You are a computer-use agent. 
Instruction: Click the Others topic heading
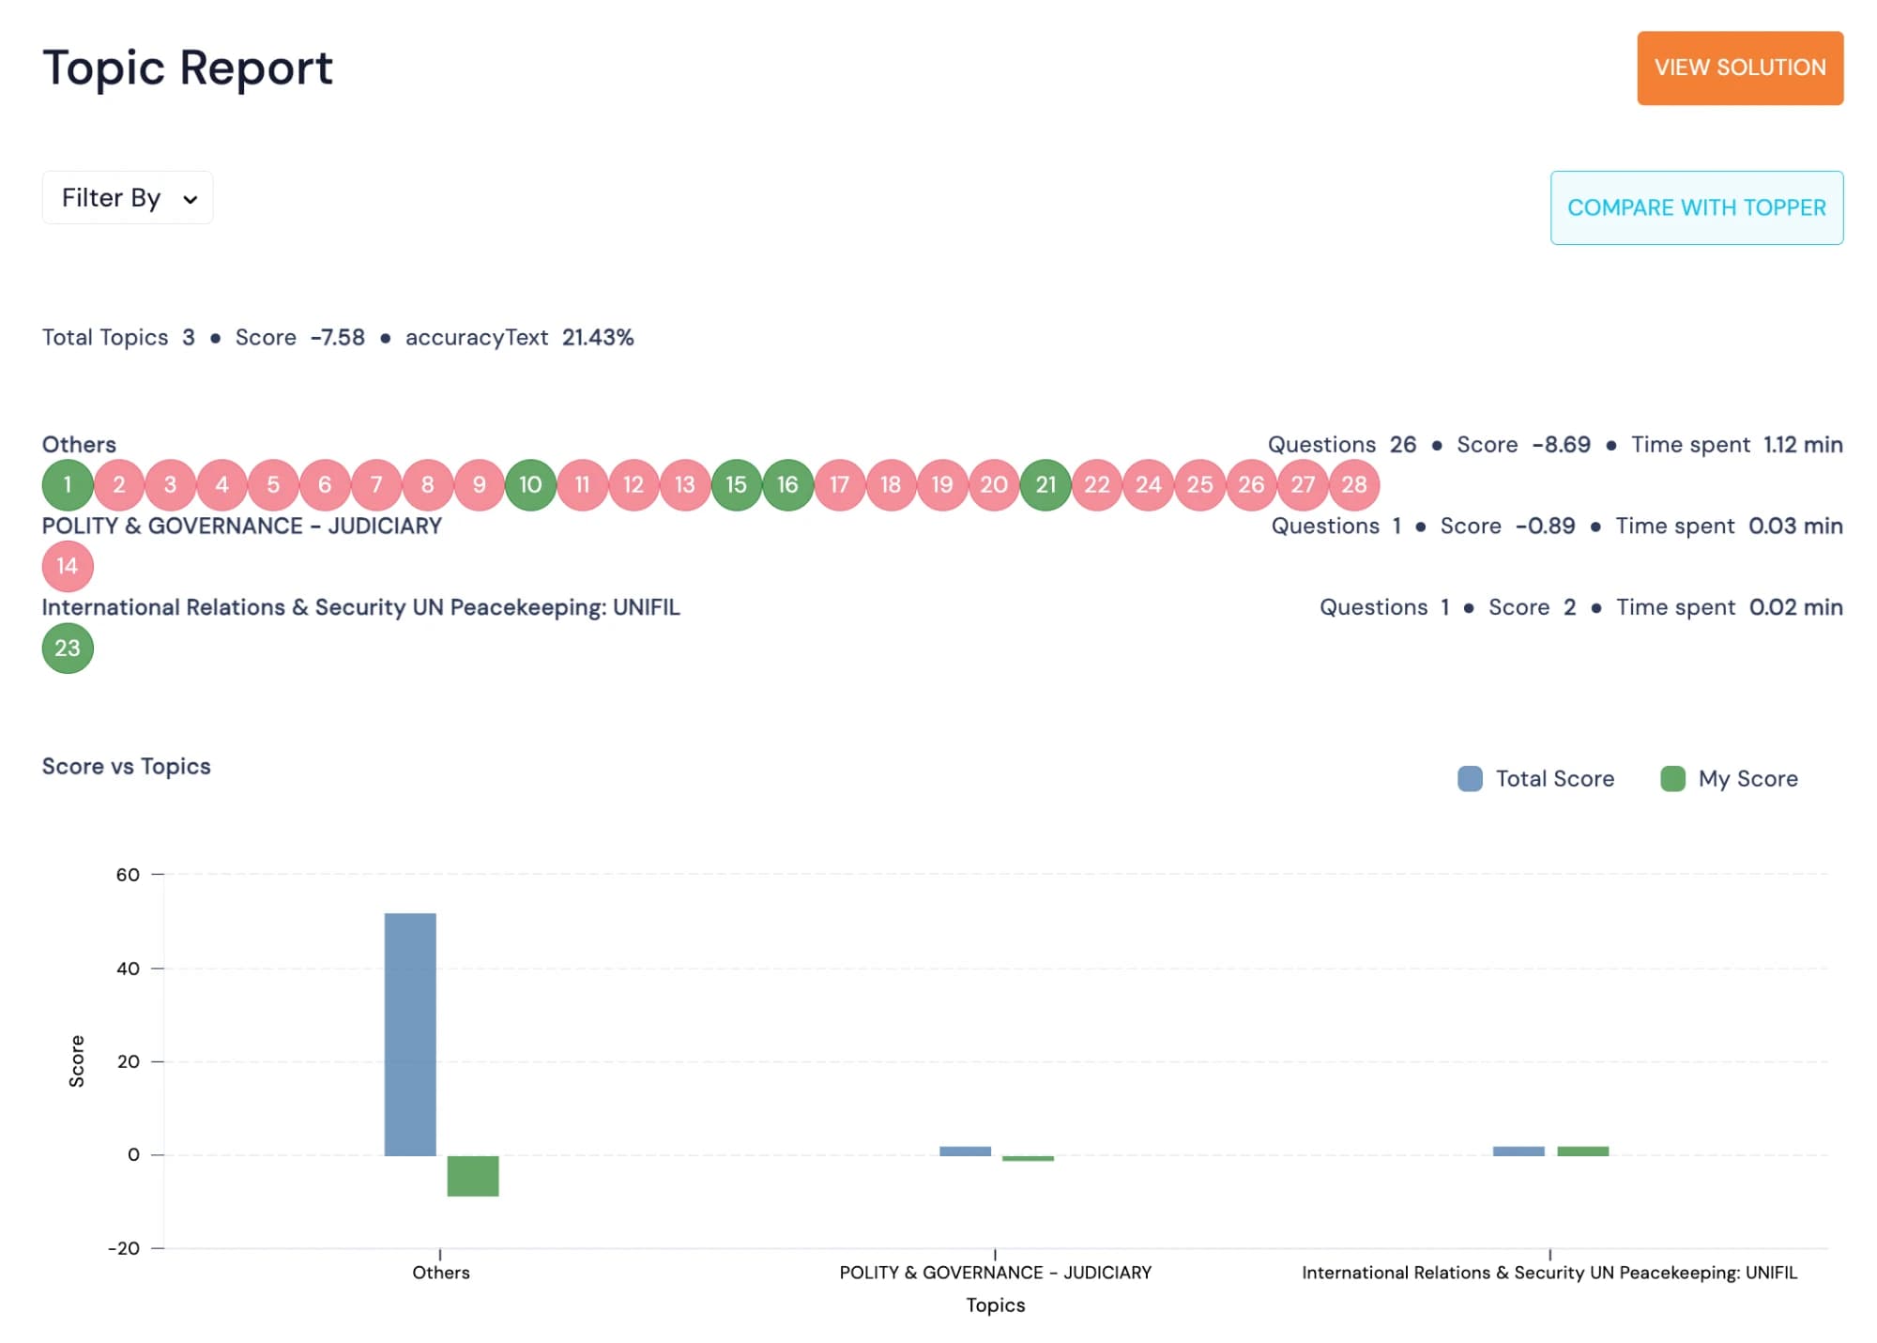(x=79, y=444)
